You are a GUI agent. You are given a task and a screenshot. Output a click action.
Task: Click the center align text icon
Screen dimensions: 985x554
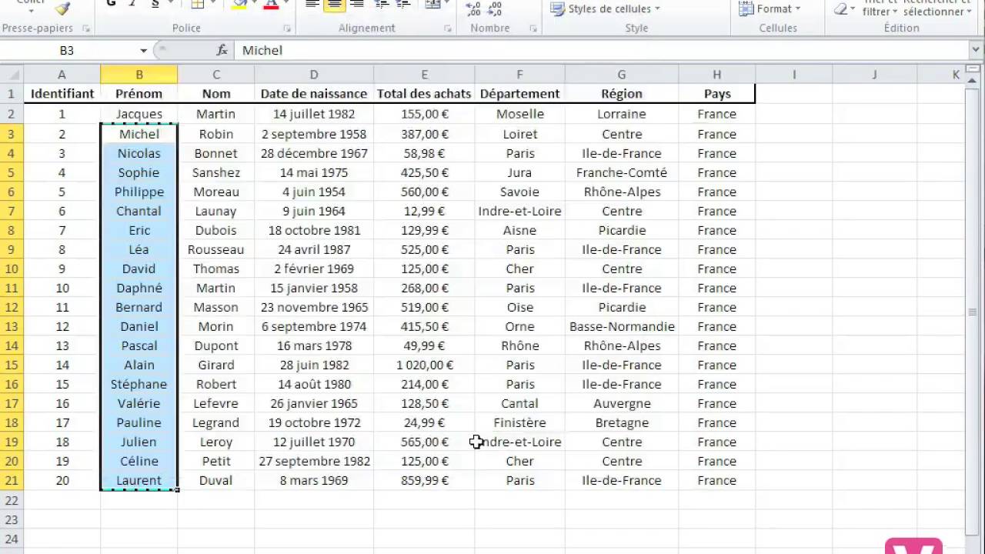click(334, 5)
